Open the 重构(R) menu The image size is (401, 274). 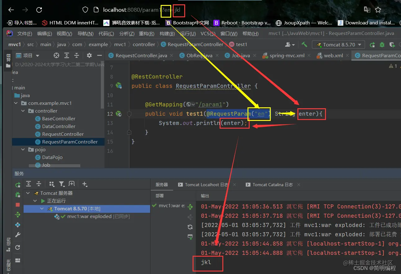[x=146, y=33]
